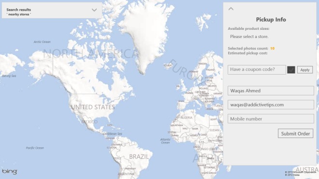
Task: Click the UNITED STATES map label
Action: click(x=93, y=107)
